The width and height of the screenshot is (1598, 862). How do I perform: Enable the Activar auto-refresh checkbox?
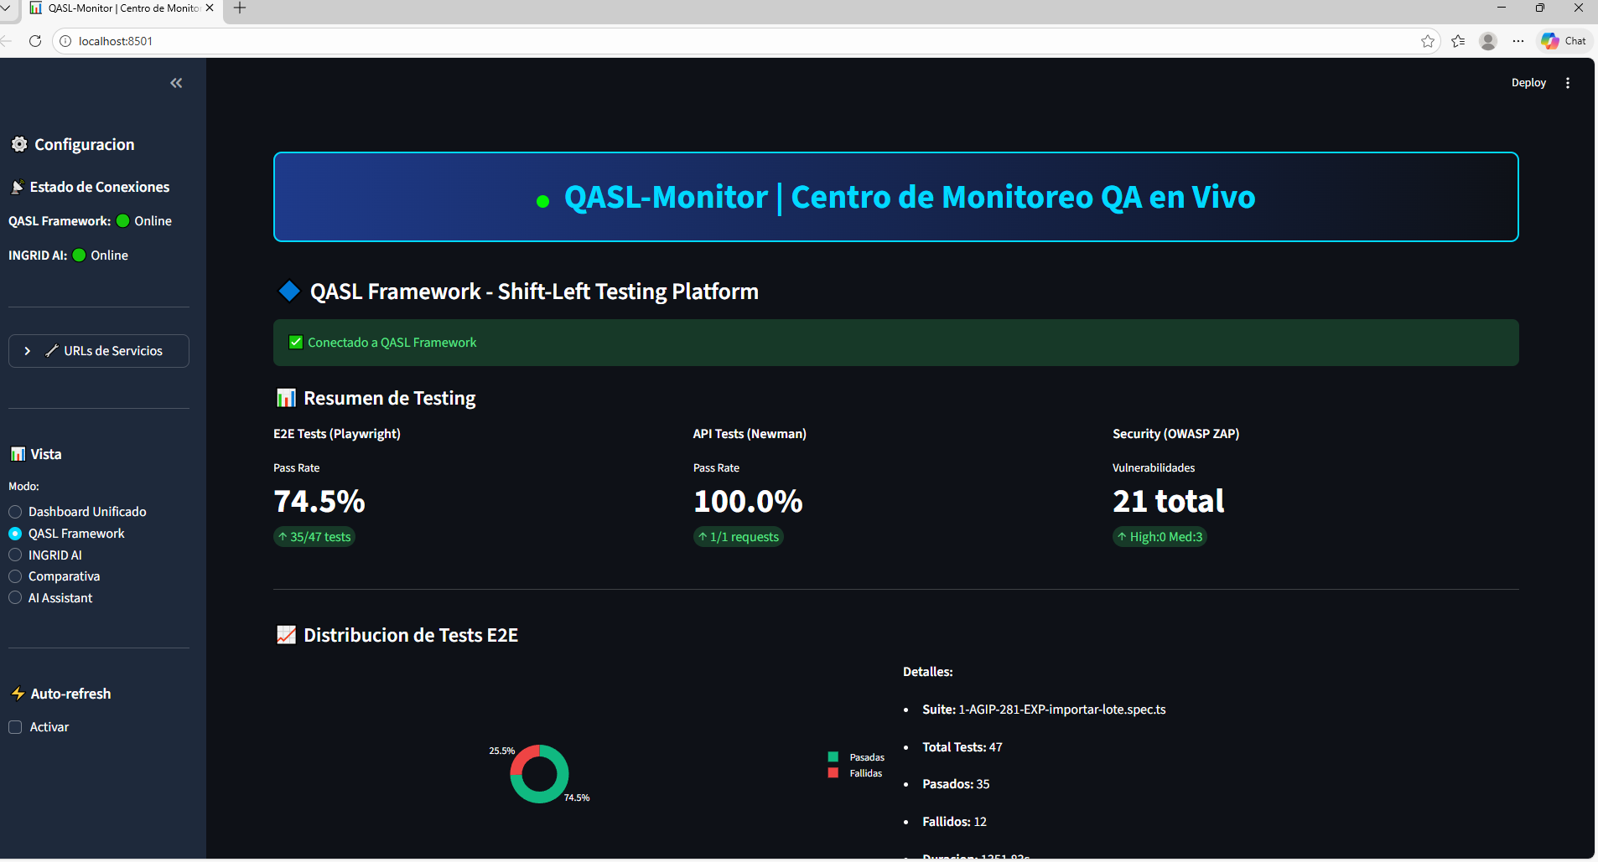[x=15, y=726]
